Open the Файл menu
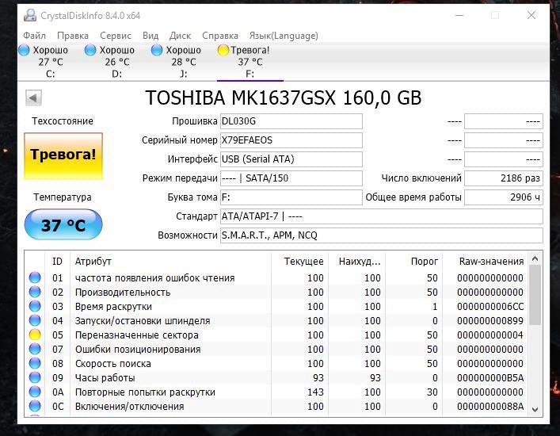The height and width of the screenshot is (436, 560). 34,36
